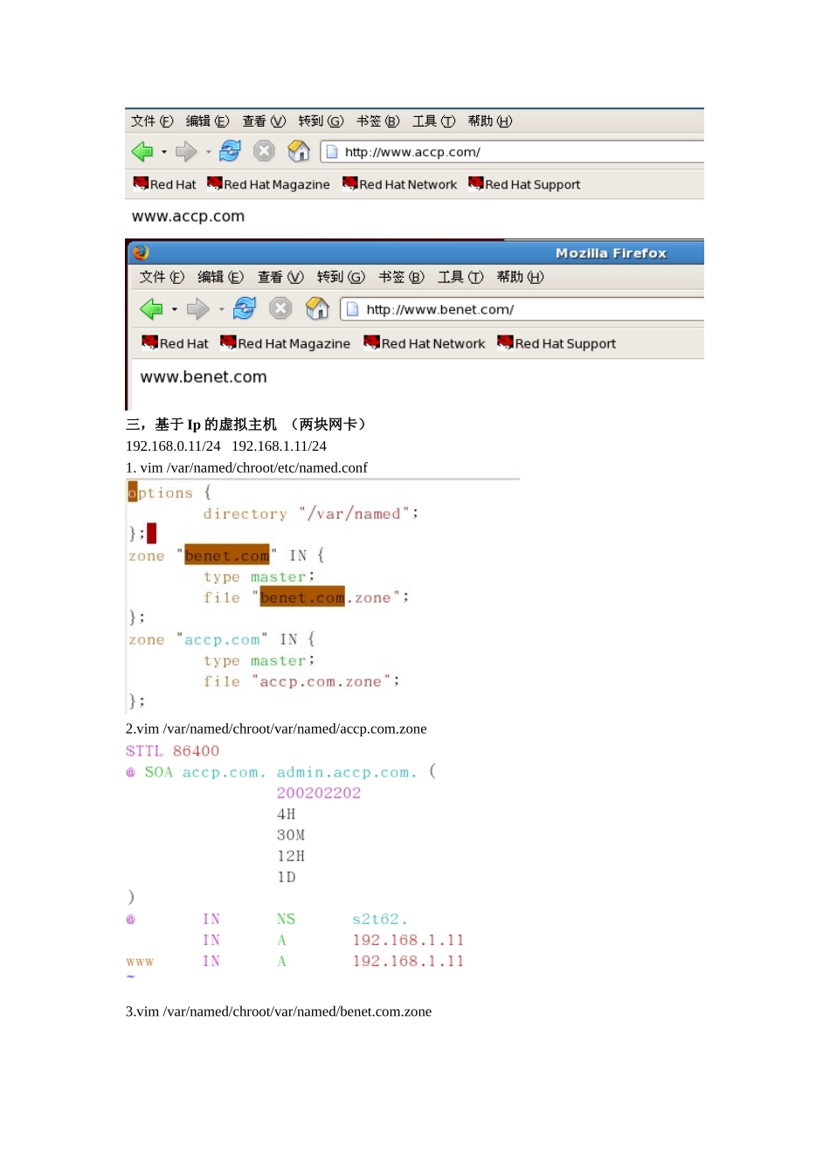Click highlighted benet.com in zone line
This screenshot has height=1174, width=830.
(227, 556)
